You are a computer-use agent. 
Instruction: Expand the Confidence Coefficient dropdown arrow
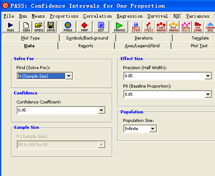102,110
